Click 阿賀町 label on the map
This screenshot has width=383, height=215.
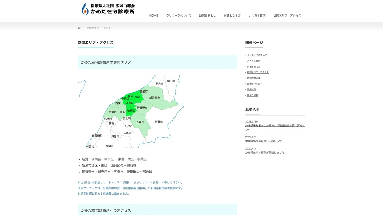(x=159, y=122)
